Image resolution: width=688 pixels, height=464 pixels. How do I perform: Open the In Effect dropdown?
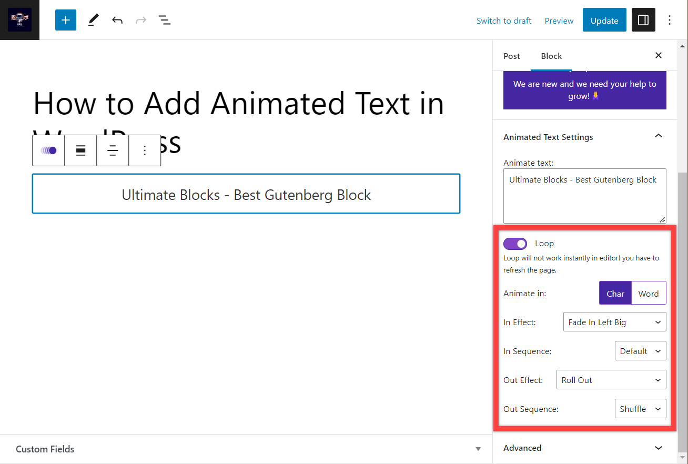[614, 322]
